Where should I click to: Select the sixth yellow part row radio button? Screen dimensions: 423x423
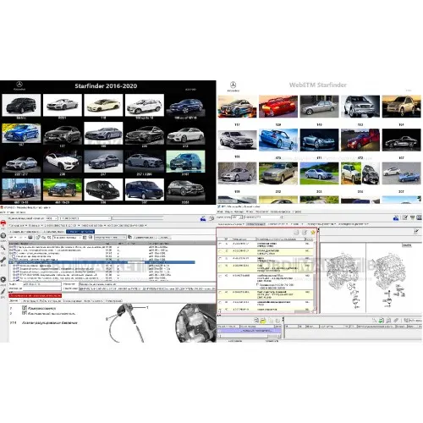[220, 293]
